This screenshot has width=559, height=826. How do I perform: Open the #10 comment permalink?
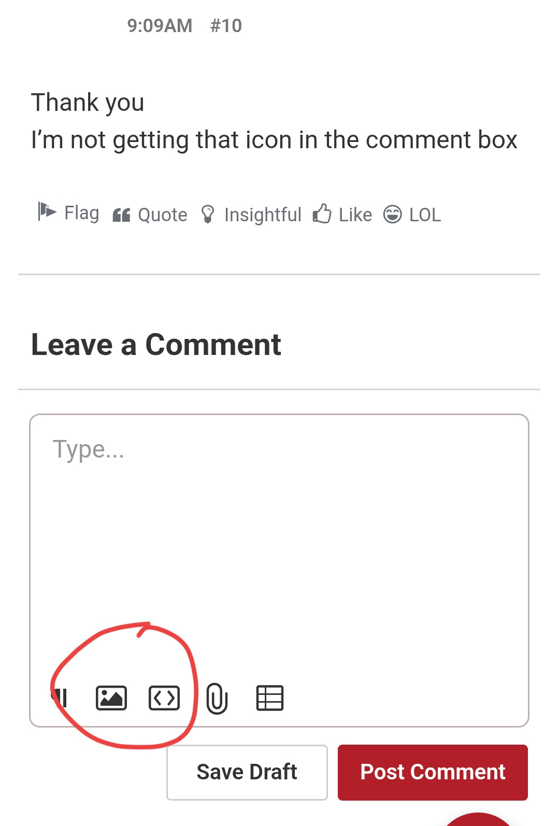[x=226, y=25]
